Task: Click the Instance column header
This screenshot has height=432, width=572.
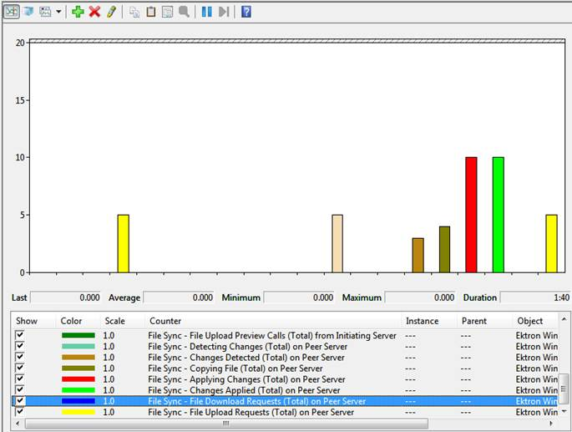Action: (x=422, y=321)
